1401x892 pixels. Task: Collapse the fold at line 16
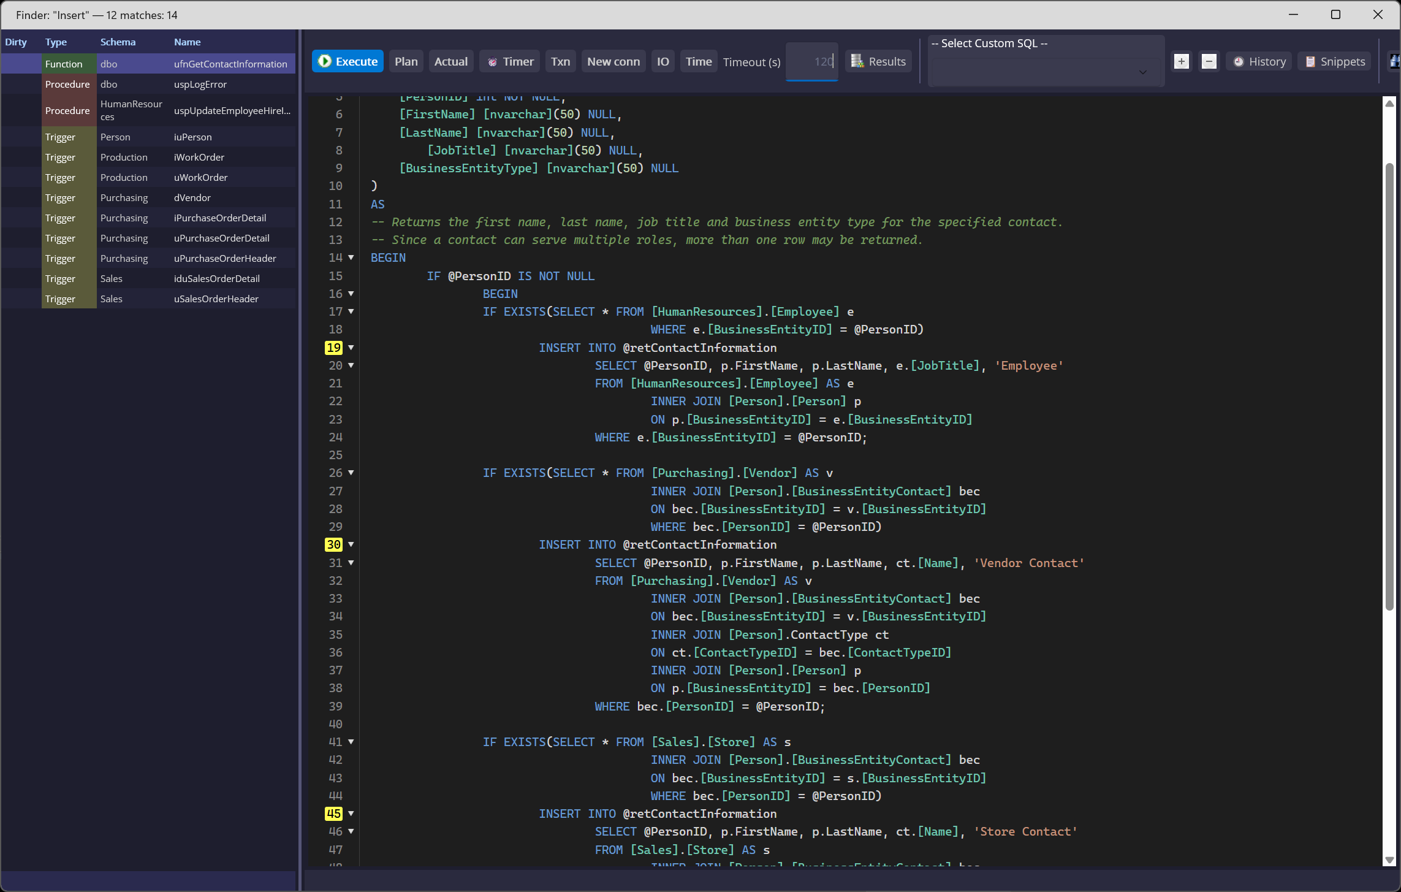point(351,294)
